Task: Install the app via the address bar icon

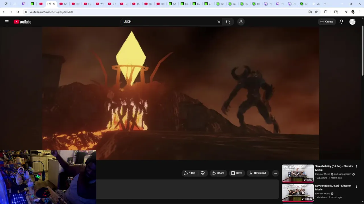Action: point(310,12)
